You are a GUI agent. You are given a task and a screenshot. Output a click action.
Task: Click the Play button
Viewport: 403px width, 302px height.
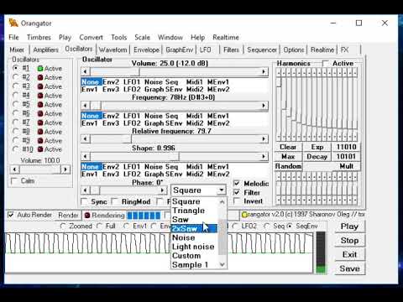click(x=349, y=226)
